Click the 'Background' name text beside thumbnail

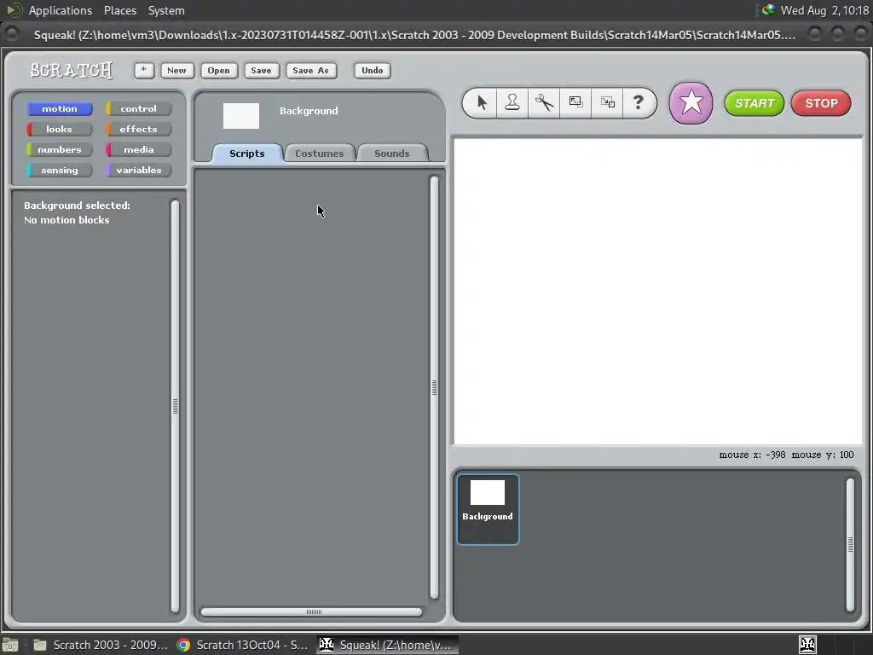coord(309,111)
